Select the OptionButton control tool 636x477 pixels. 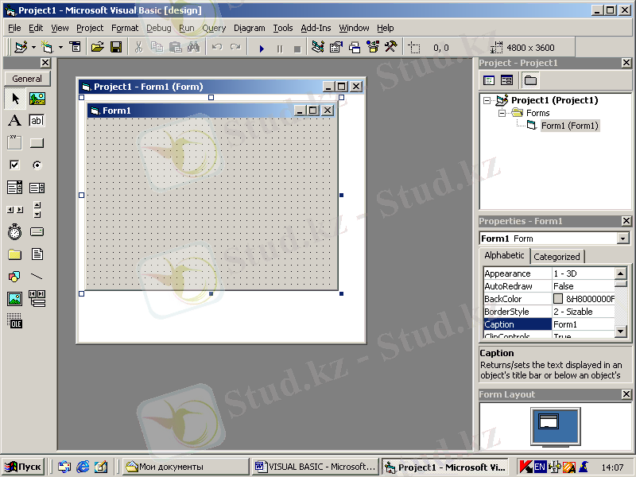coord(37,165)
